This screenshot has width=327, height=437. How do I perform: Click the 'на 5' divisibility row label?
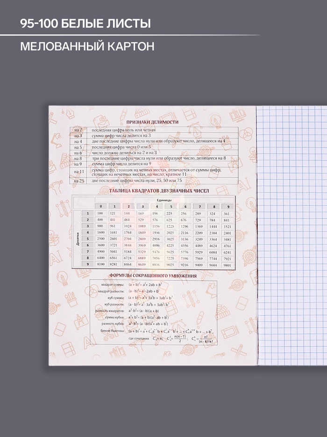point(78,147)
